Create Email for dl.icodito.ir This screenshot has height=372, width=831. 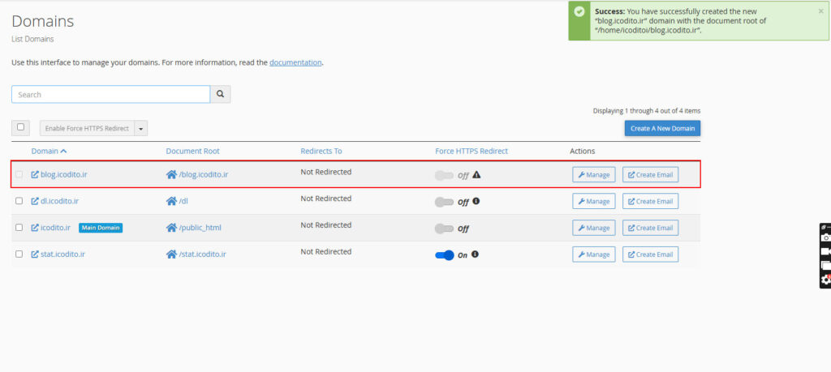click(x=650, y=201)
